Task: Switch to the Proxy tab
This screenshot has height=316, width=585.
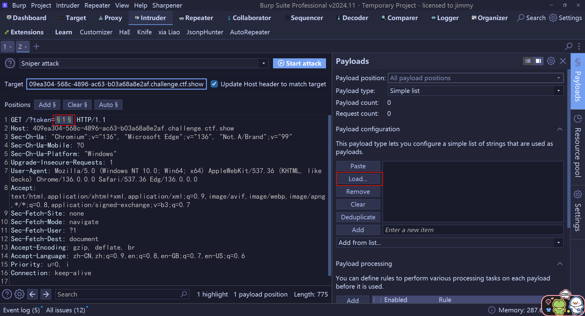Action: coord(110,18)
